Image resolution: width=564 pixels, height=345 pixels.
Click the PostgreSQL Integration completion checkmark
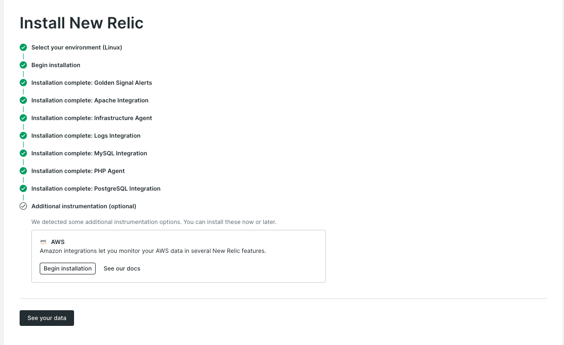(23, 189)
